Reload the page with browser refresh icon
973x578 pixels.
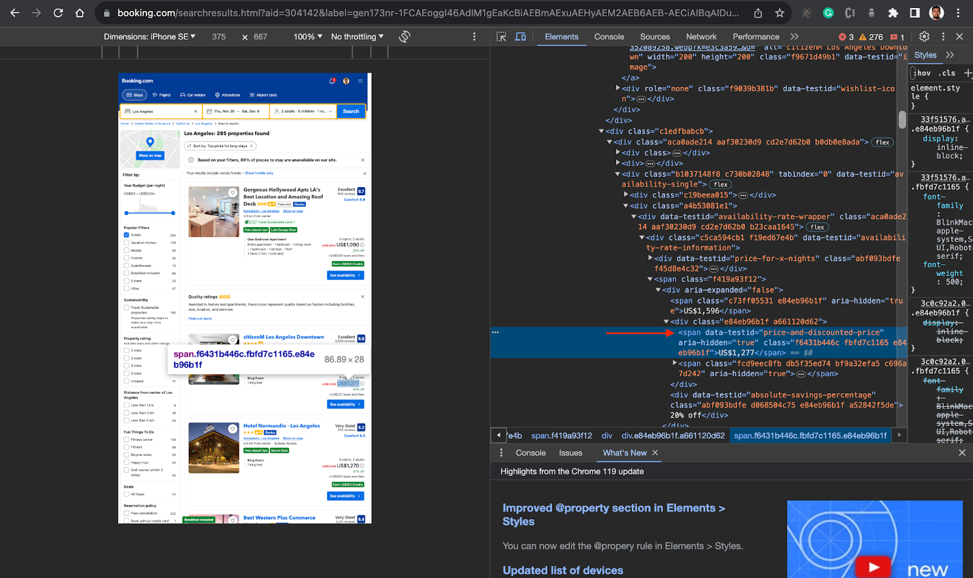[58, 13]
